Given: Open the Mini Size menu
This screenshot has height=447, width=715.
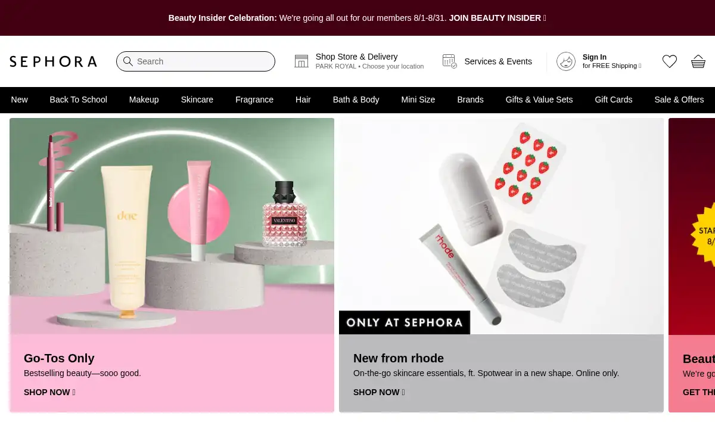Looking at the screenshot, I should 418,100.
